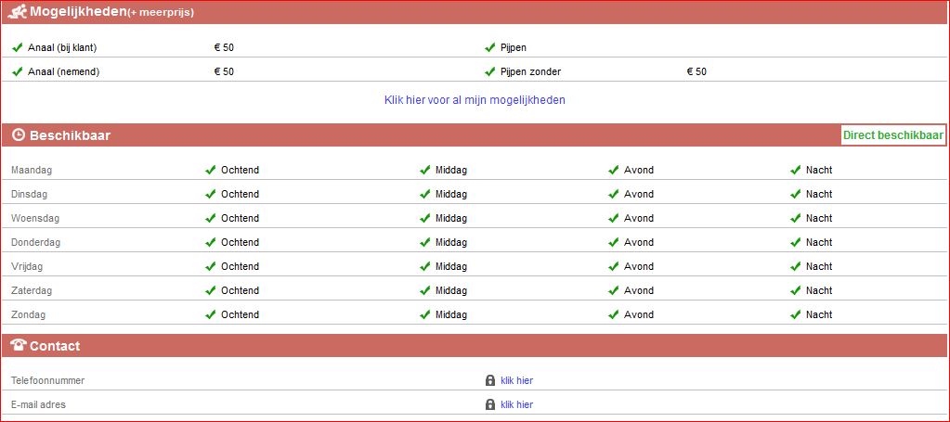Click the '€ 50' price beside Pijpen zonder

coord(696,71)
